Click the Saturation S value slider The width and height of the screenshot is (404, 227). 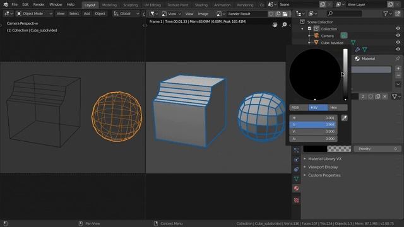[x=313, y=125]
